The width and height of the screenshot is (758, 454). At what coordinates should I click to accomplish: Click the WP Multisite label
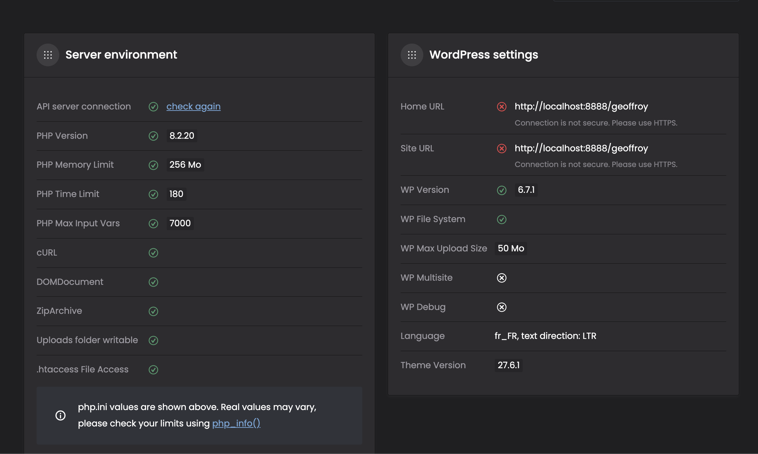point(426,278)
